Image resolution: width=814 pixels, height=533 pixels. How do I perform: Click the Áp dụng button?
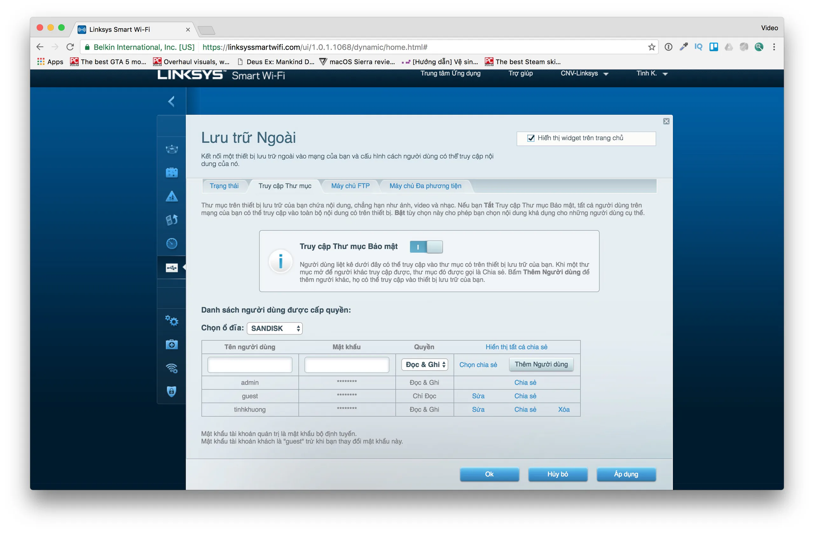[626, 474]
